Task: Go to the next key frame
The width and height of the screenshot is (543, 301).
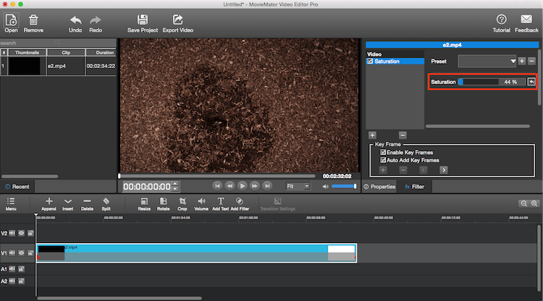Action: click(x=444, y=170)
